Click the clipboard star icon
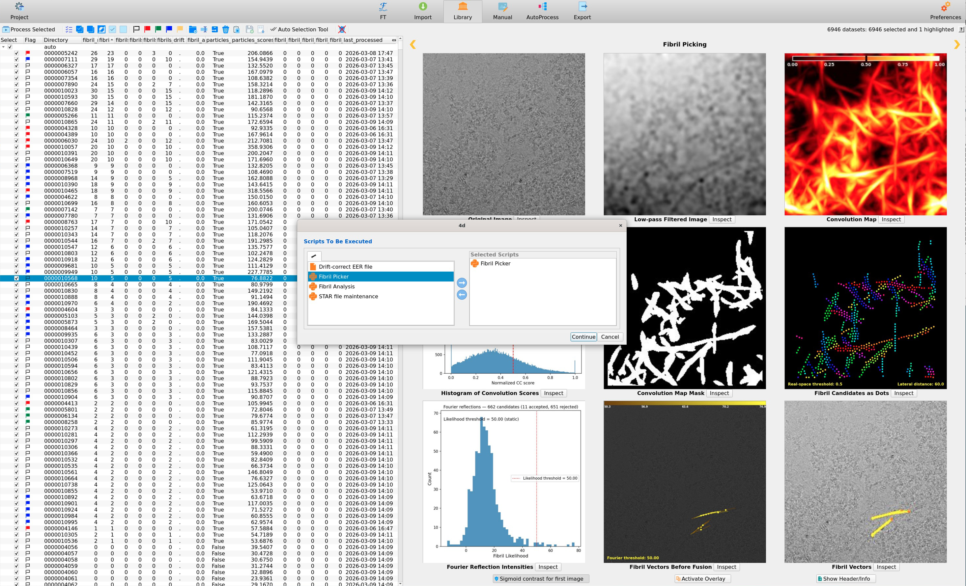The width and height of the screenshot is (966, 586). click(237, 29)
